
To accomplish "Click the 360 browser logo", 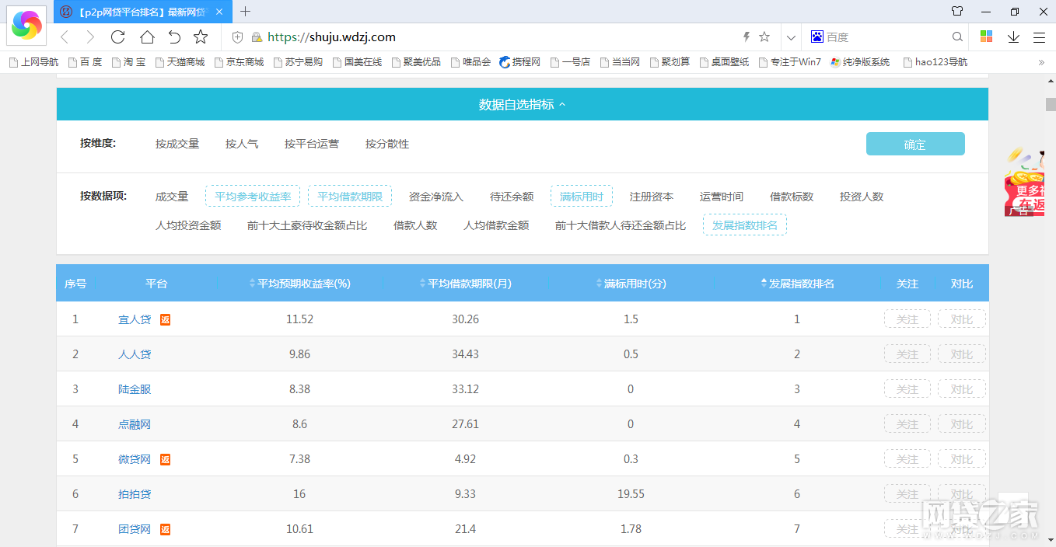I will click(x=27, y=24).
